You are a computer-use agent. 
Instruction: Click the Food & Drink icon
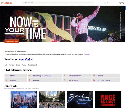(x=64, y=80)
